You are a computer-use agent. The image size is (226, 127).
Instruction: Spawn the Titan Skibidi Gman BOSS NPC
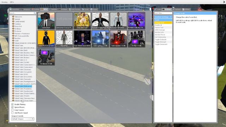[x=82, y=39]
